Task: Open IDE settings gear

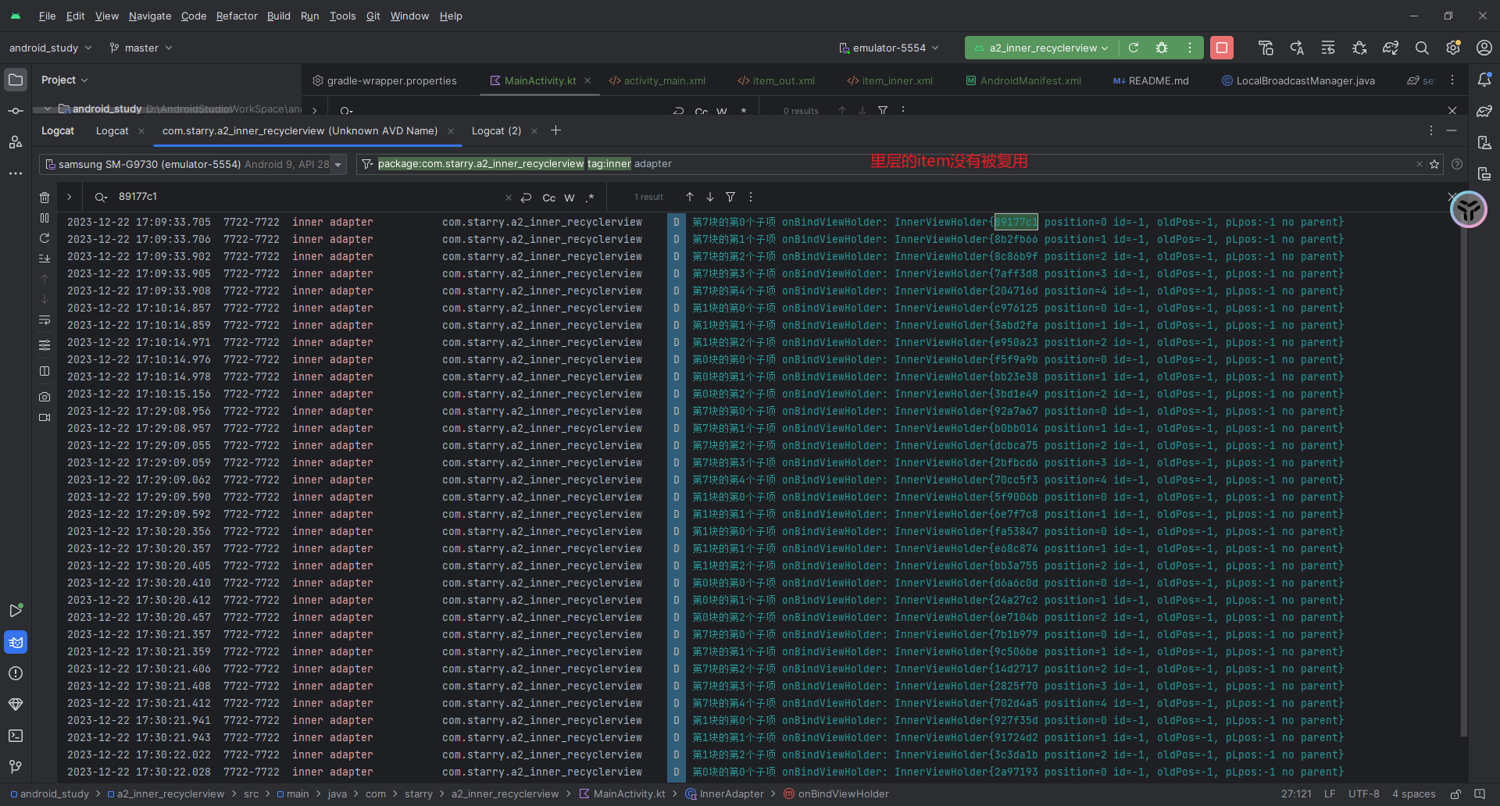Action: (1453, 48)
